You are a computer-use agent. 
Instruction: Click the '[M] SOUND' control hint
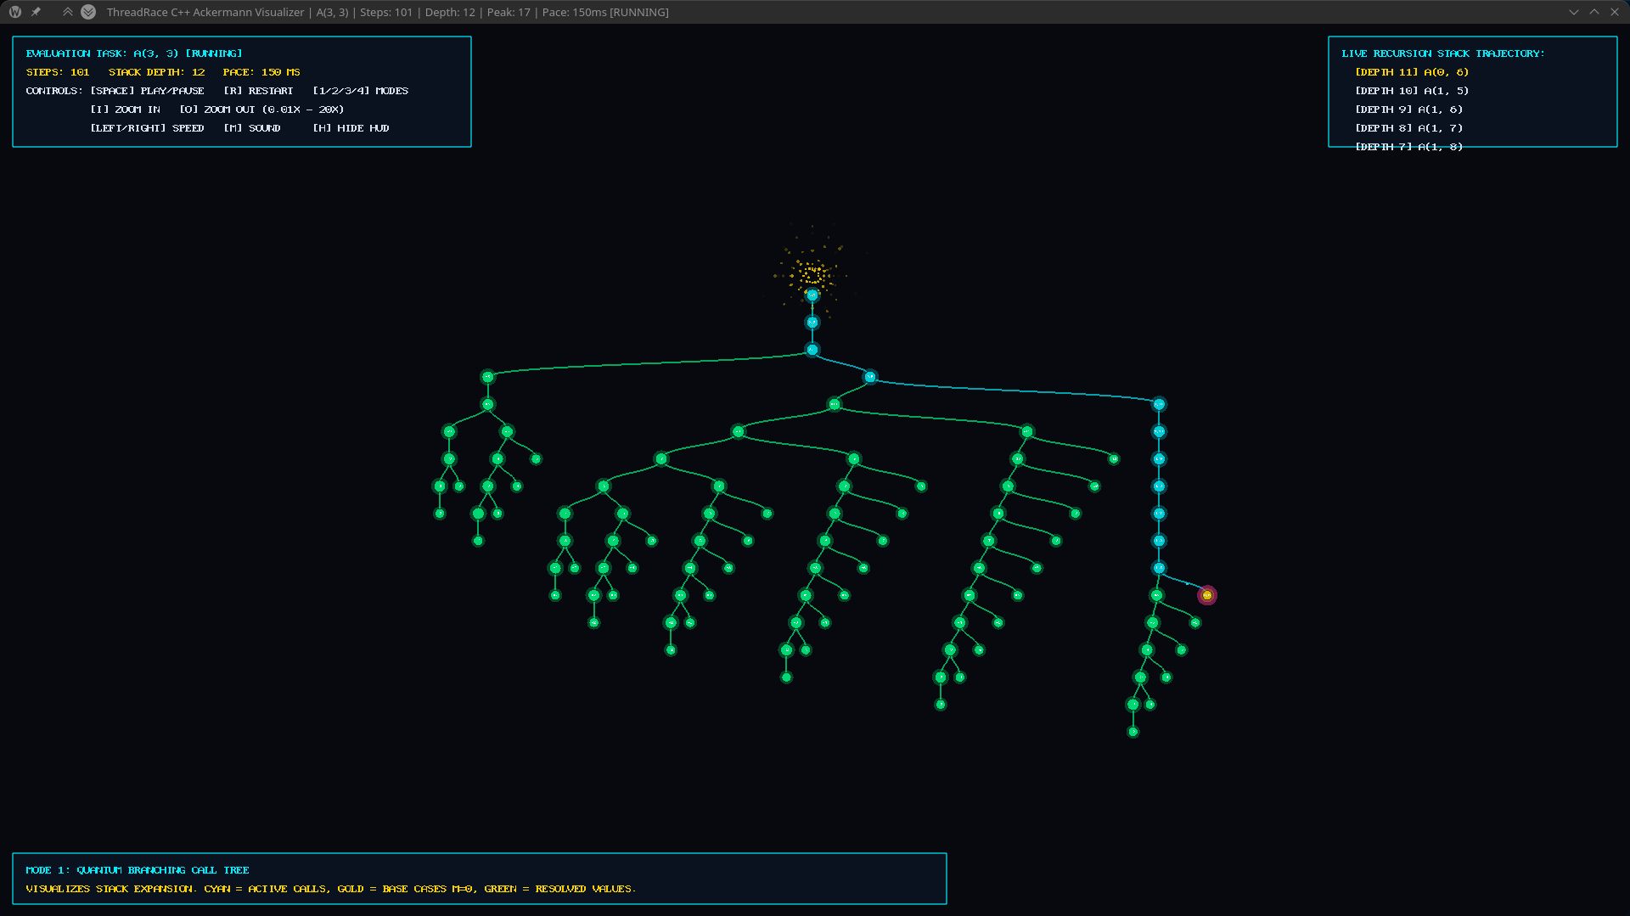[252, 128]
